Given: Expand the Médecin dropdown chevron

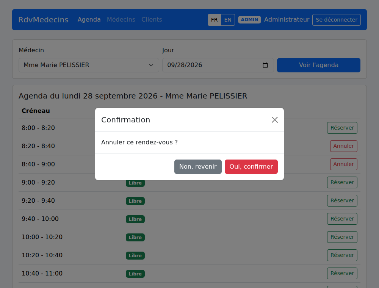Looking at the screenshot, I should 151,65.
